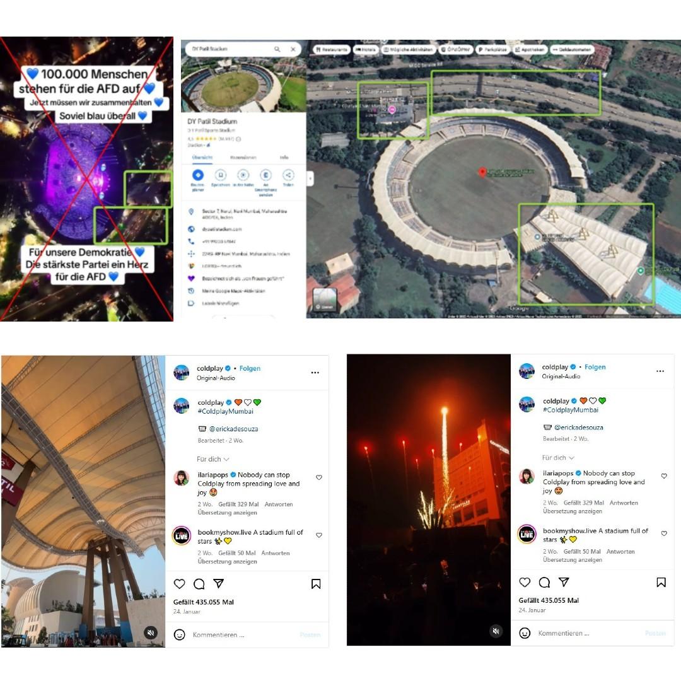Image resolution: width=681 pixels, height=681 pixels.
Task: Unmute the fireworks Coldplay video
Action: (496, 631)
